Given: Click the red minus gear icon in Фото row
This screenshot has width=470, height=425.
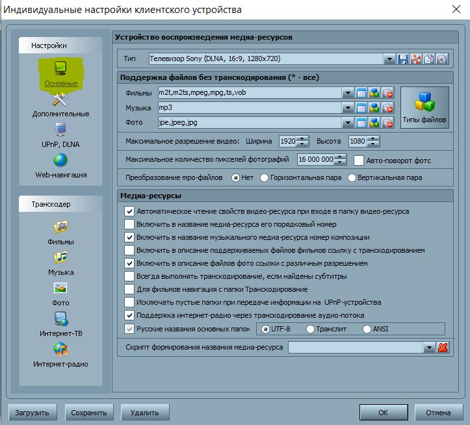Looking at the screenshot, I should 387,122.
